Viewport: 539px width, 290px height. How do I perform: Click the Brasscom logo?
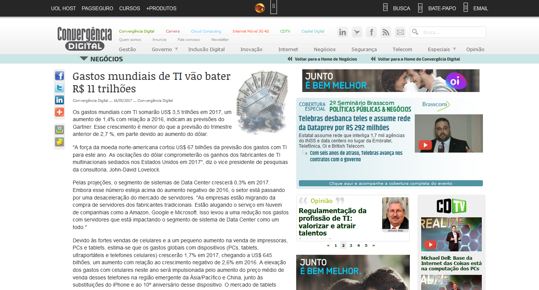coord(436,105)
